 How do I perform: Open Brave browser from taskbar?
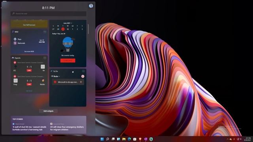(140, 139)
